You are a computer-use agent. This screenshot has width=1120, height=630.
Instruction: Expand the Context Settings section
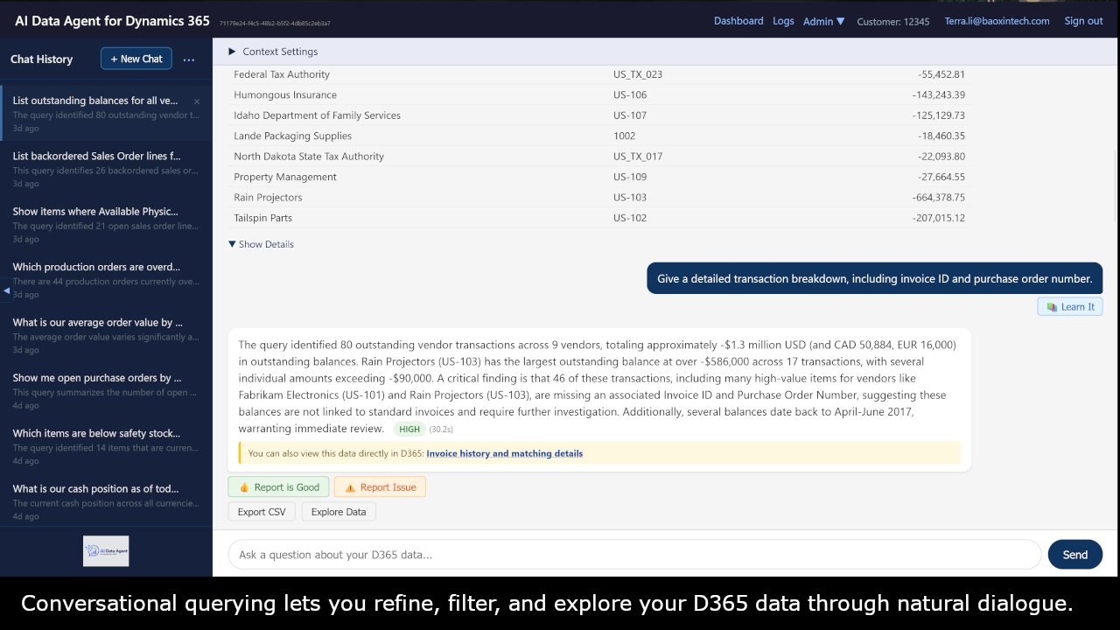273,52
